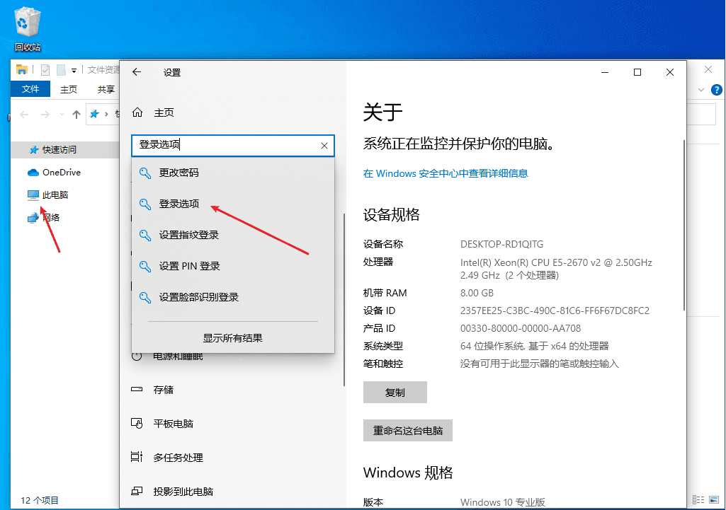This screenshot has height=510, width=726.
Task: Click the Properties icon in Explorer title bar
Action: pos(45,70)
